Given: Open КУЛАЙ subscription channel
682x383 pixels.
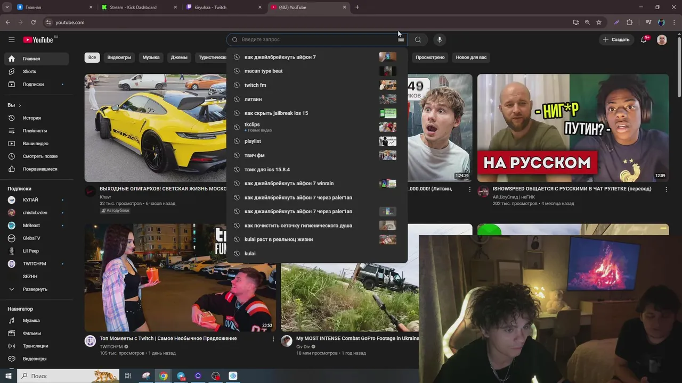Looking at the screenshot, I should [36, 199].
